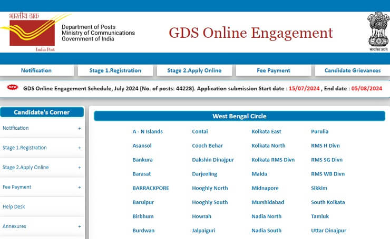
Task: Open the Kolkata North division link
Action: [x=268, y=146]
